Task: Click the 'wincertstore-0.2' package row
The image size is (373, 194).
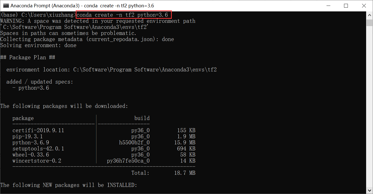Action: point(104,161)
